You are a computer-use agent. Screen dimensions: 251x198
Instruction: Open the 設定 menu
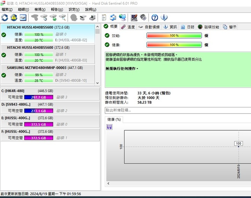(x=74, y=10)
